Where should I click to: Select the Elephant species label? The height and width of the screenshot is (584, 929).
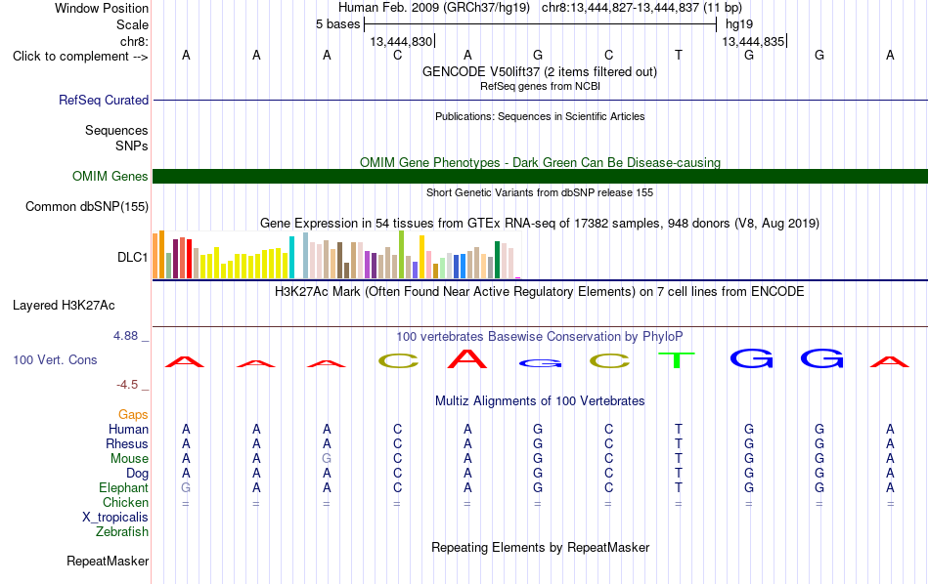[x=123, y=487]
